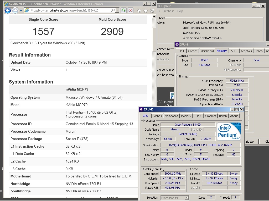Open SPD tab in back CPU-Z window
The height and width of the screenshot is (201, 269).
[234, 51]
